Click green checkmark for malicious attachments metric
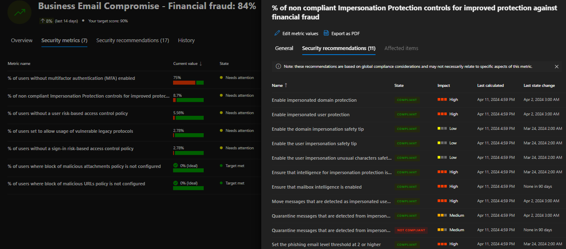 (x=176, y=165)
